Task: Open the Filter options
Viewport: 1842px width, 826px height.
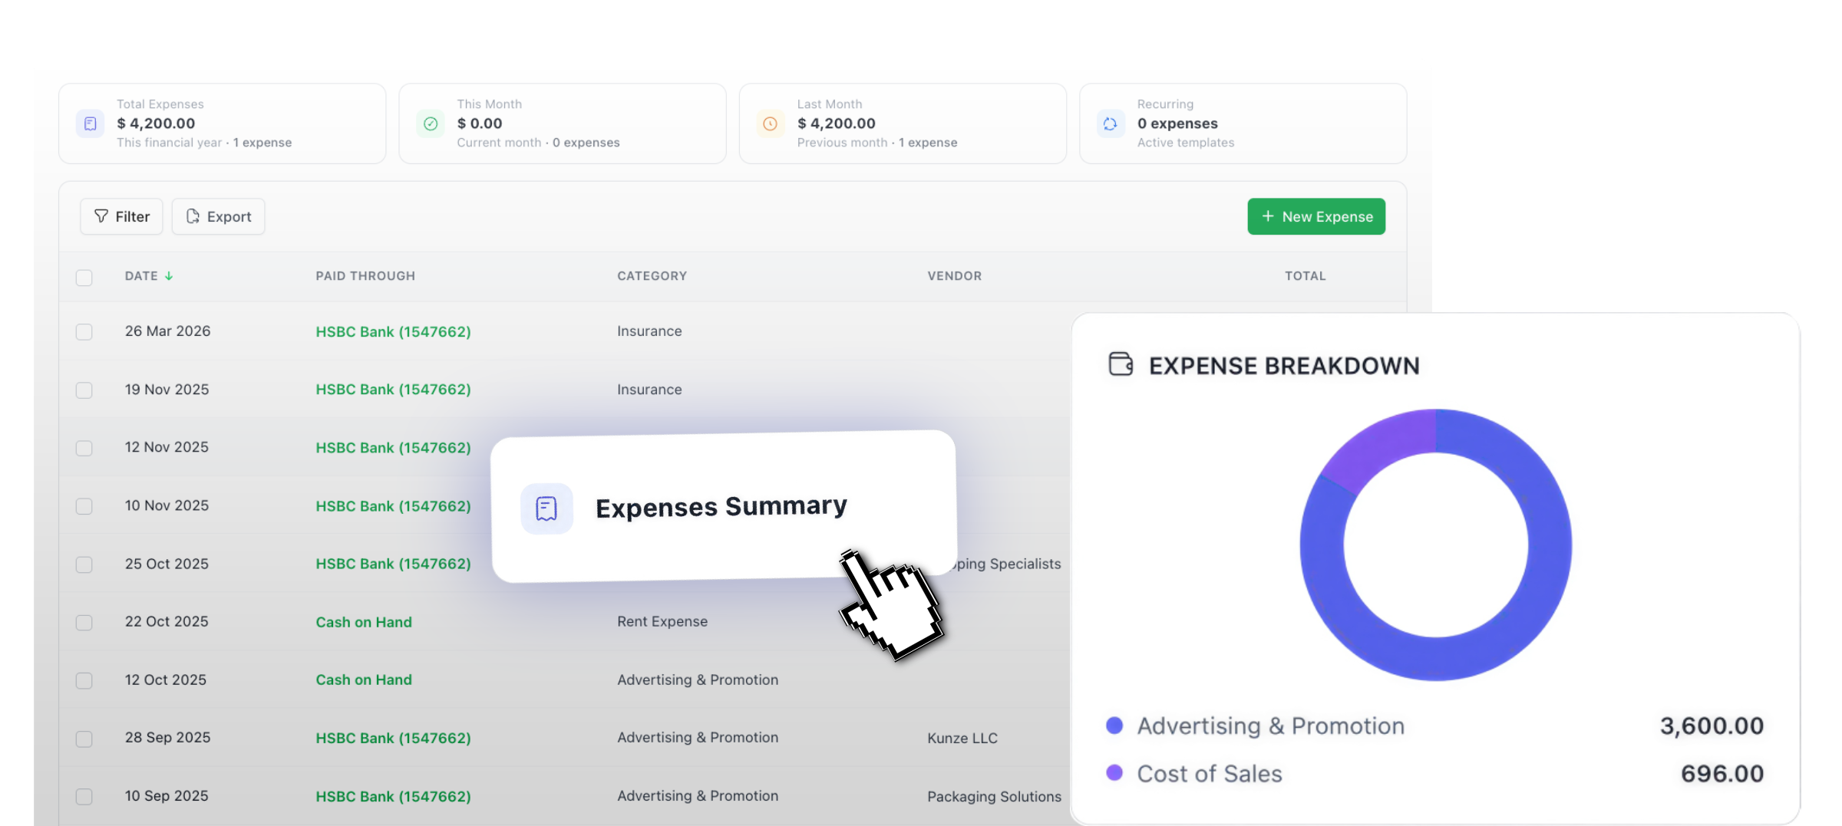Action: point(122,216)
